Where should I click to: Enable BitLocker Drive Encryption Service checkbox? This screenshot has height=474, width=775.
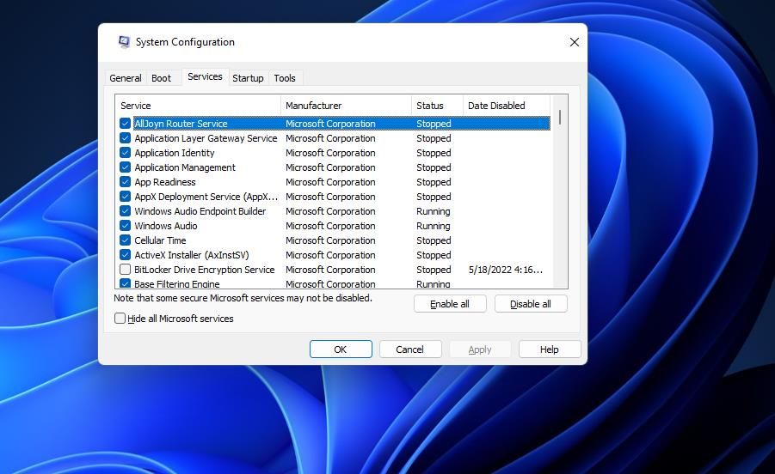(125, 270)
